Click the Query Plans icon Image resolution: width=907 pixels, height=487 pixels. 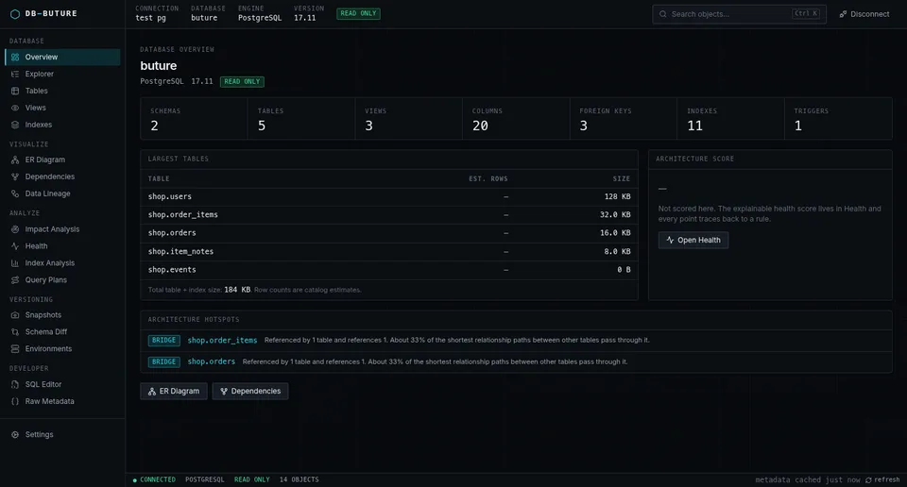click(x=15, y=279)
